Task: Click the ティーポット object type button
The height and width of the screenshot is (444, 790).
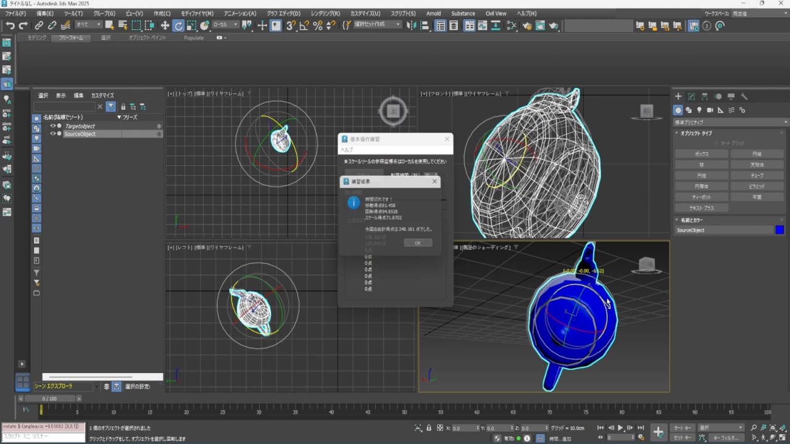Action: pos(702,197)
